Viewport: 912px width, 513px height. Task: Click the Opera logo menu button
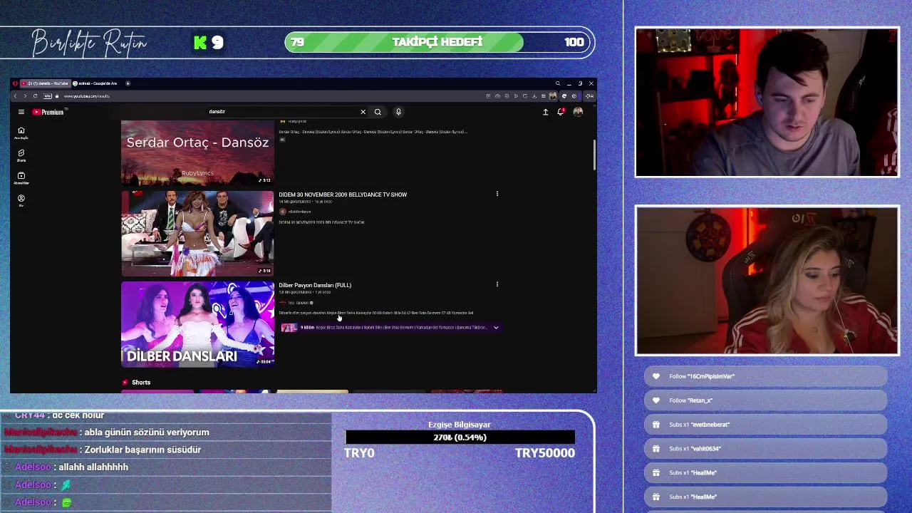click(14, 83)
